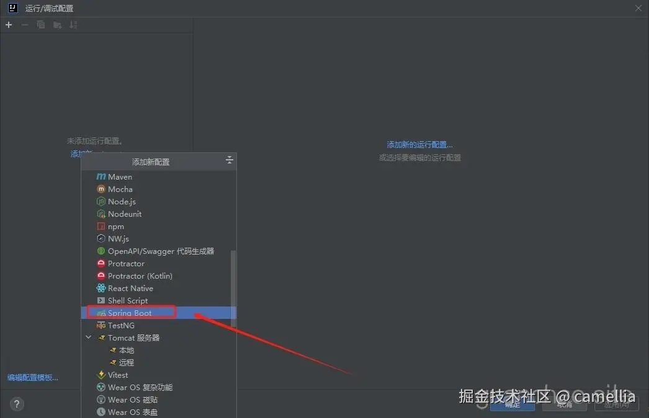
Task: Click the sort configurations icon
Action: click(73, 25)
